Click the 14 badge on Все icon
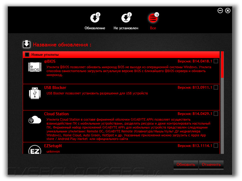Viewport: 242px width, 181px height. pyautogui.click(x=157, y=15)
